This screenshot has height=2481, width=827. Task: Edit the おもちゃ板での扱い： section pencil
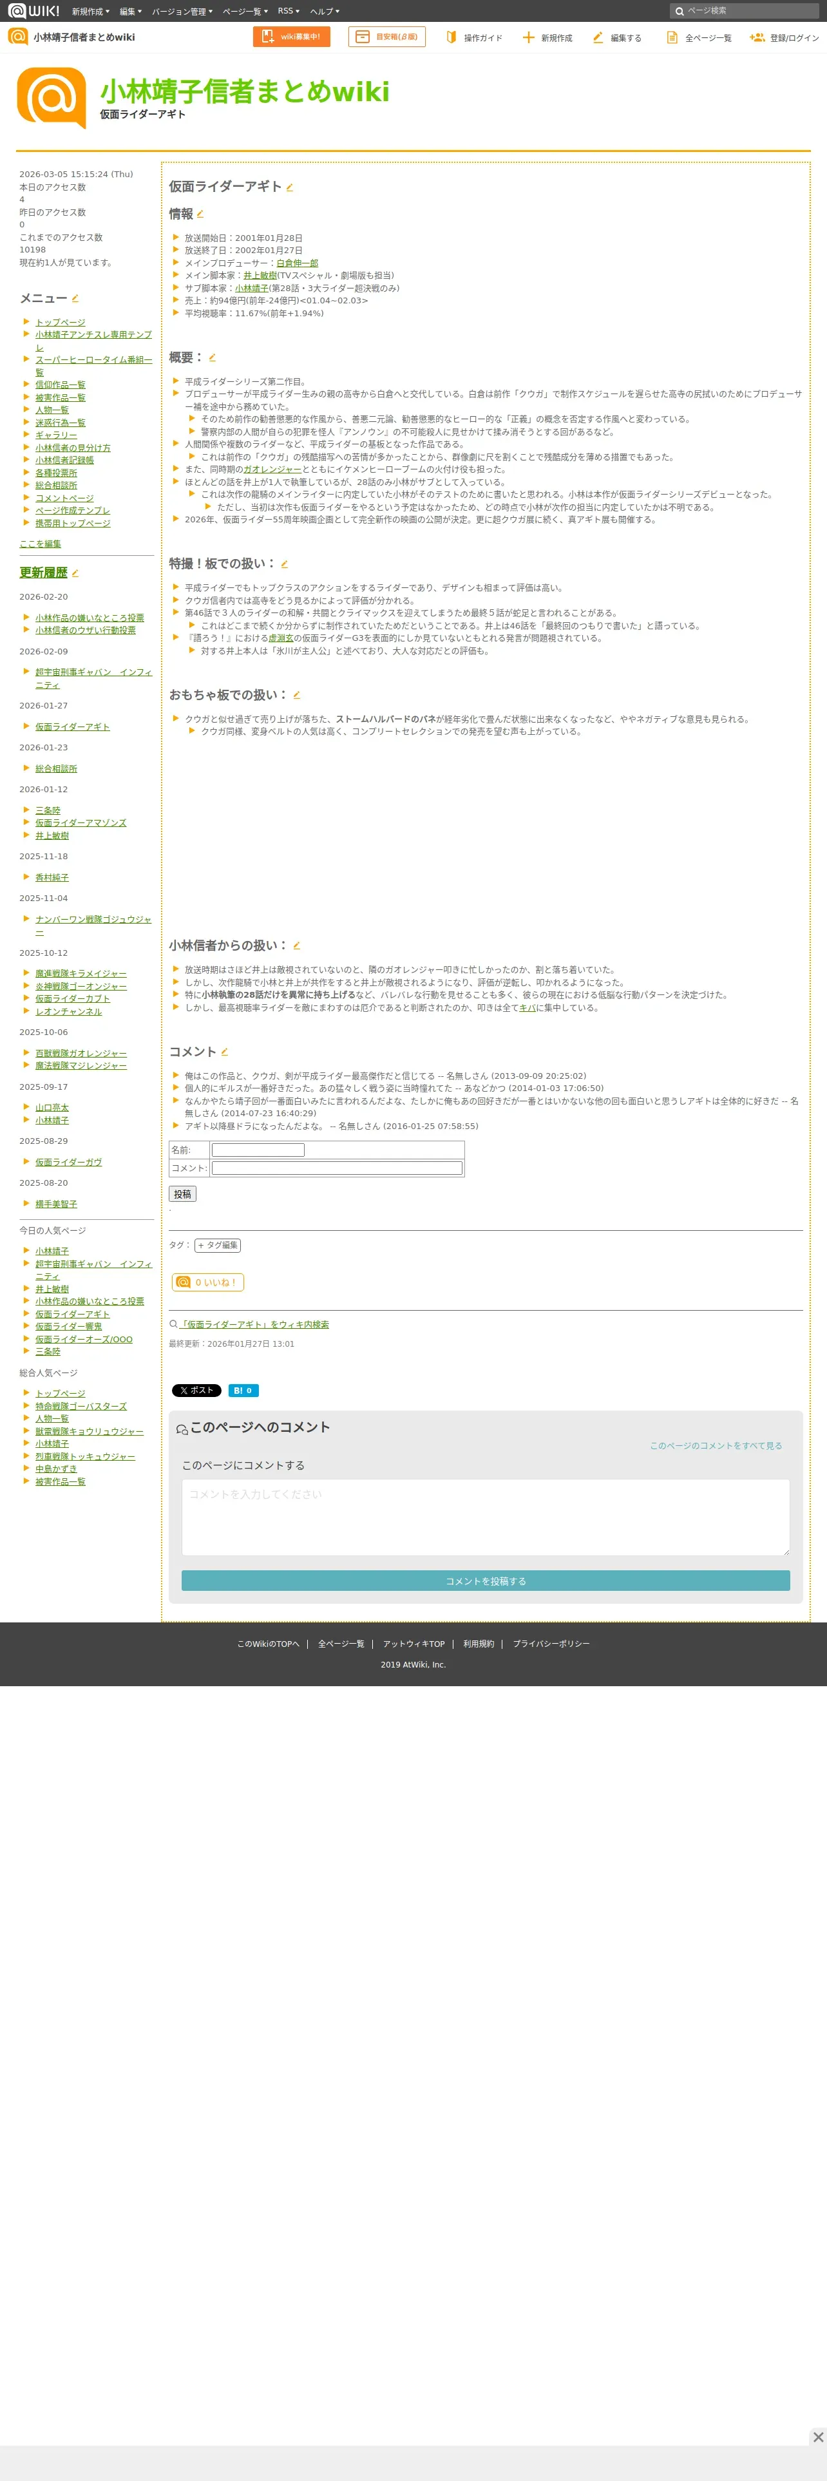[296, 694]
